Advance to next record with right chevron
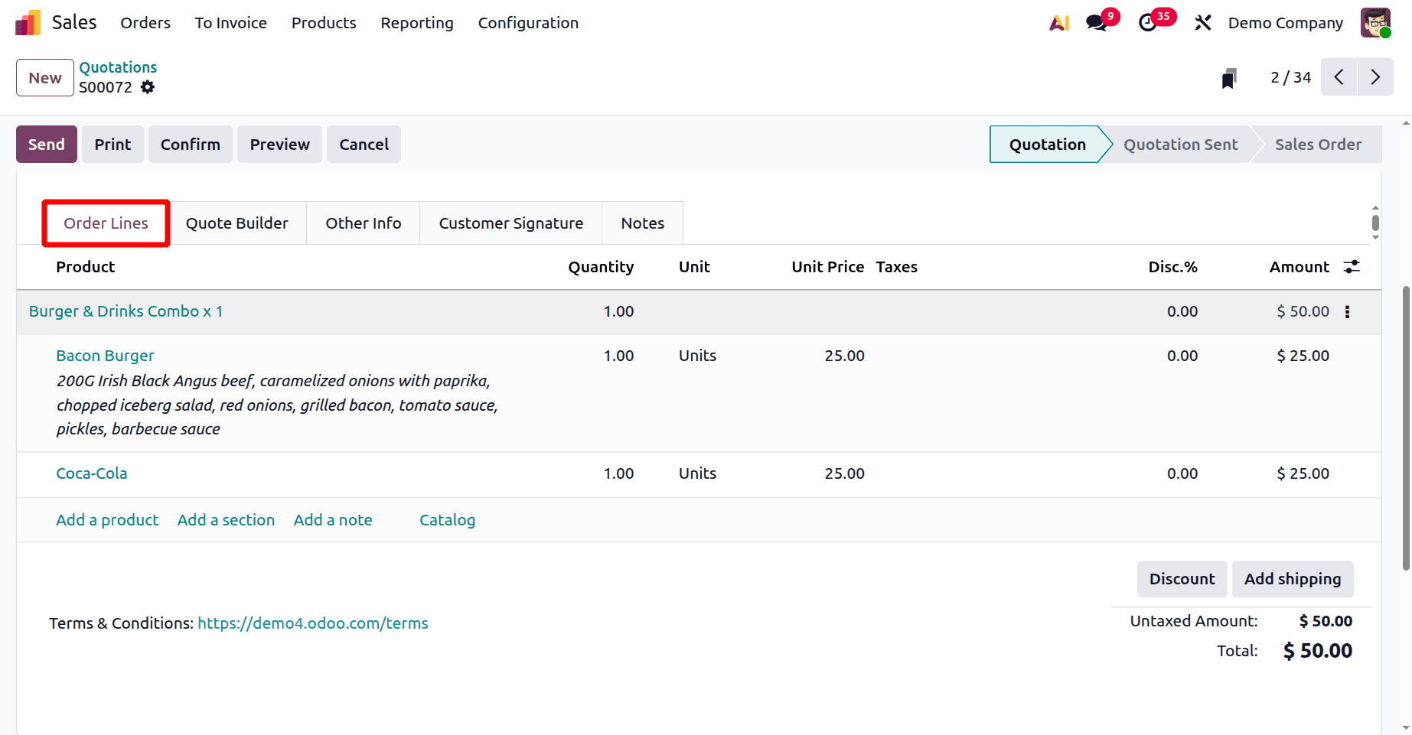1412x735 pixels. (1375, 77)
